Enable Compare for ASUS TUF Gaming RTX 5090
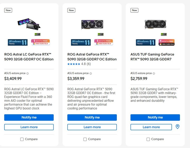The image size is (190, 148). [148, 139]
